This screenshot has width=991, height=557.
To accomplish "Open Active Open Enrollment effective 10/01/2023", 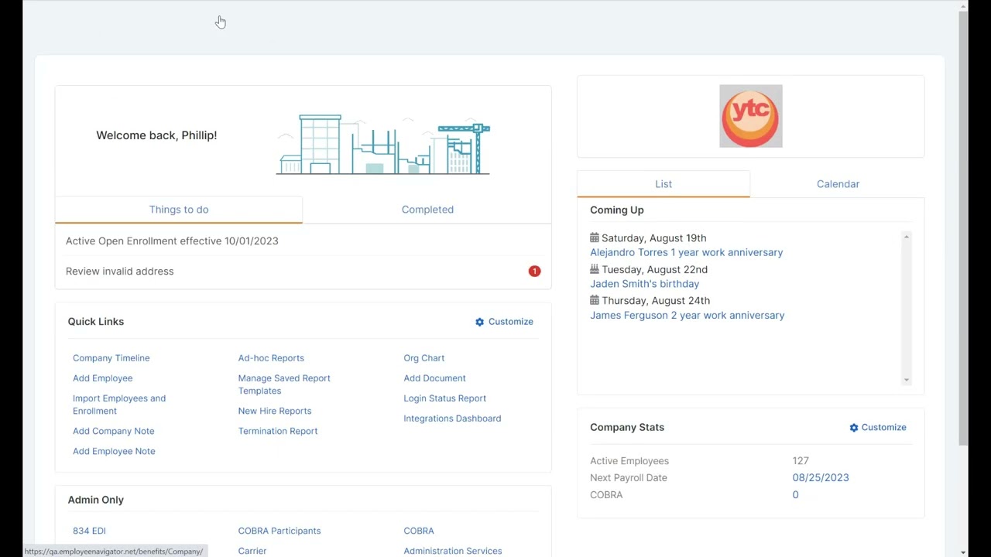I will (x=172, y=241).
